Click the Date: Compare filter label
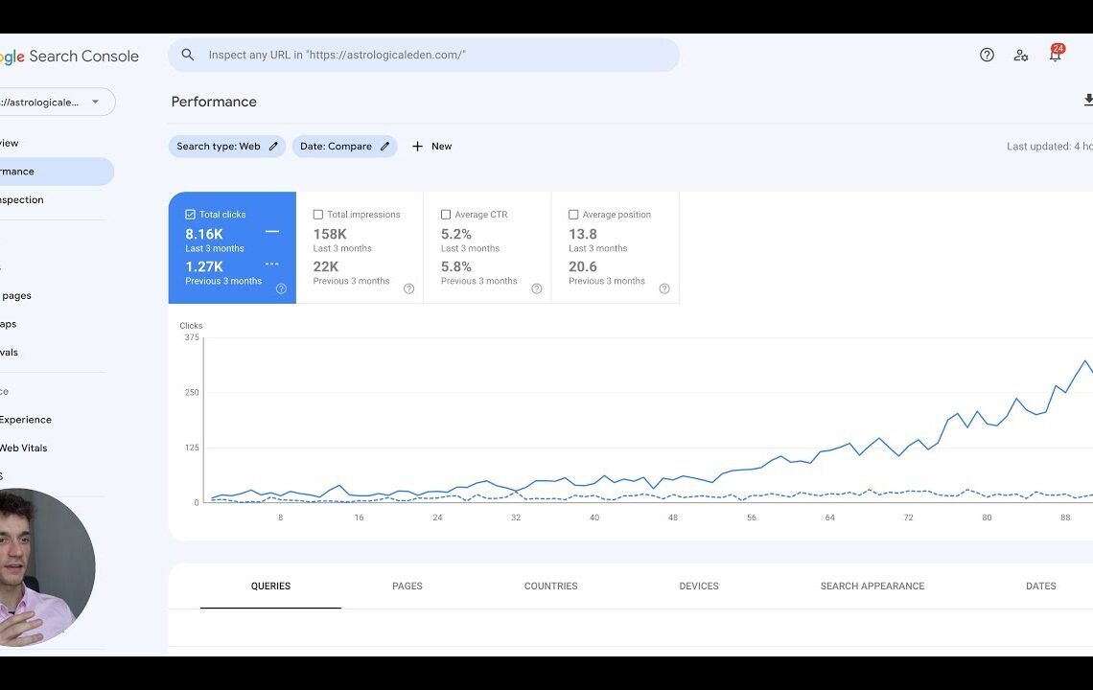Viewport: 1093px width, 690px height. coord(336,147)
